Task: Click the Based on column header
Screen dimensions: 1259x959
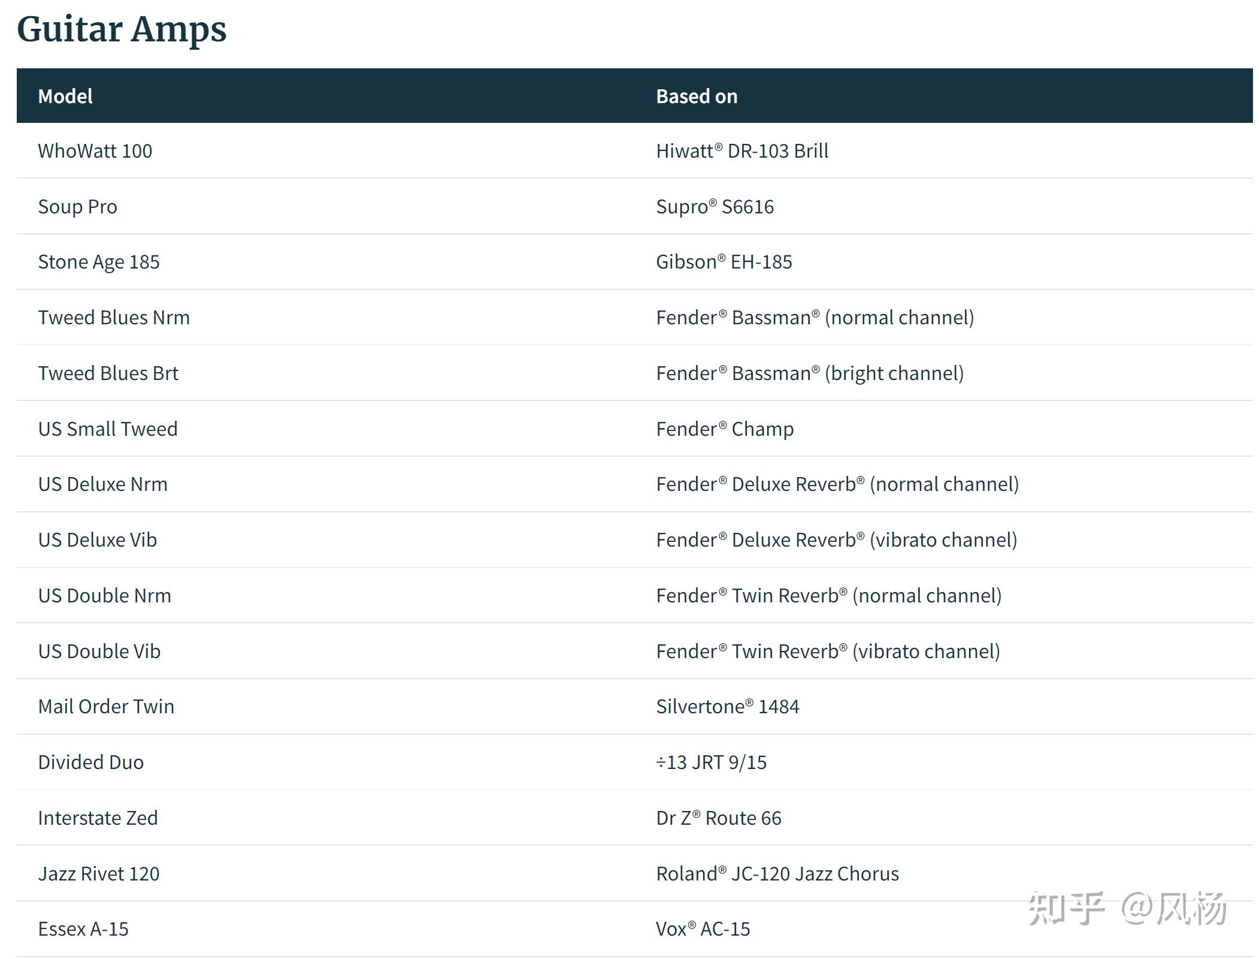Action: click(697, 96)
